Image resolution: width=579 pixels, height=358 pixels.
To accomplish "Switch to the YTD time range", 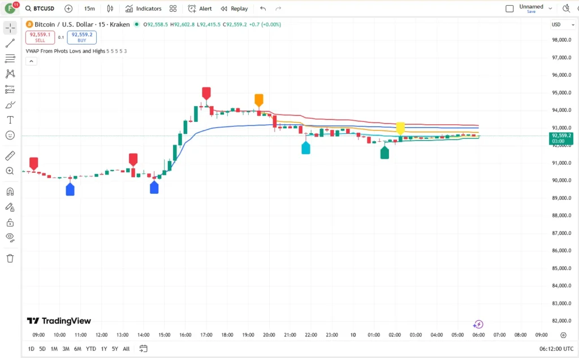I will pyautogui.click(x=91, y=349).
